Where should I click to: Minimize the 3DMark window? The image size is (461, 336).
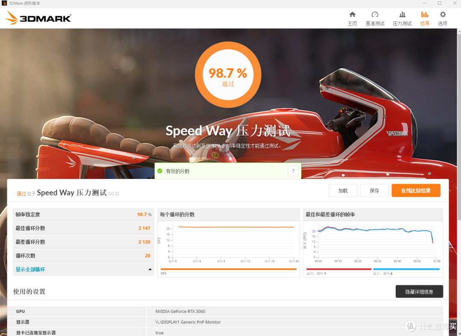click(x=424, y=3)
